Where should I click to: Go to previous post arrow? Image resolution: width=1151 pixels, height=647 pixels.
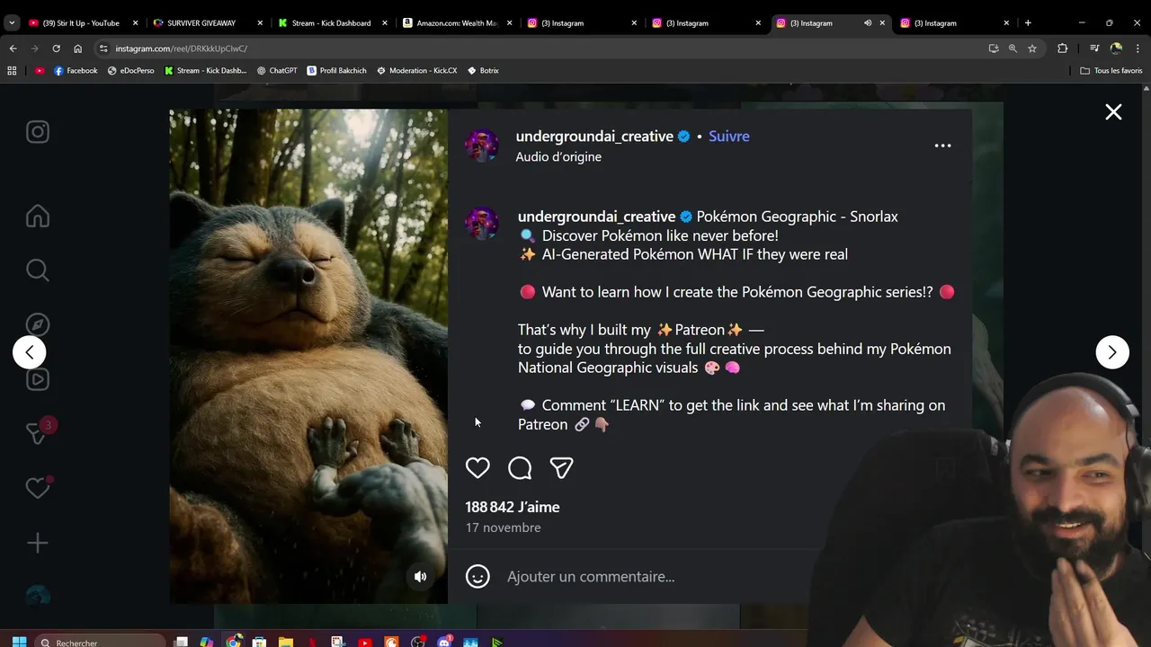(30, 352)
